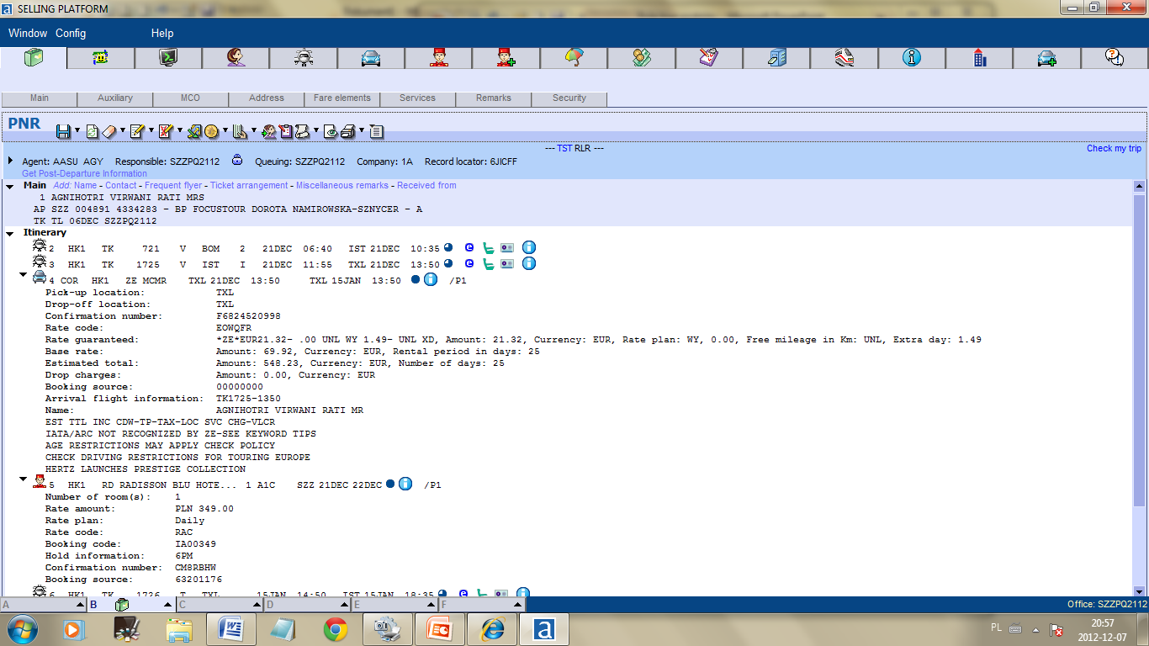
Task: Click e-ticket icon on flight TK 721 row
Action: click(469, 247)
